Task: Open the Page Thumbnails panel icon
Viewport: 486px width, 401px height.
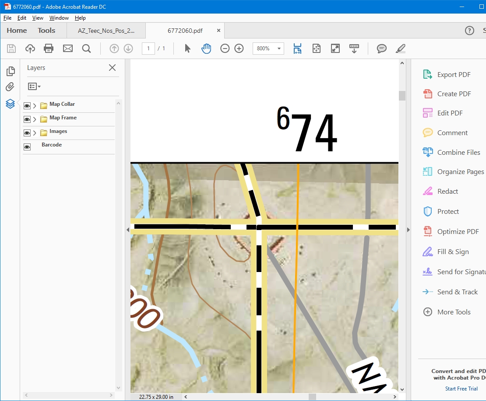Action: [x=10, y=71]
